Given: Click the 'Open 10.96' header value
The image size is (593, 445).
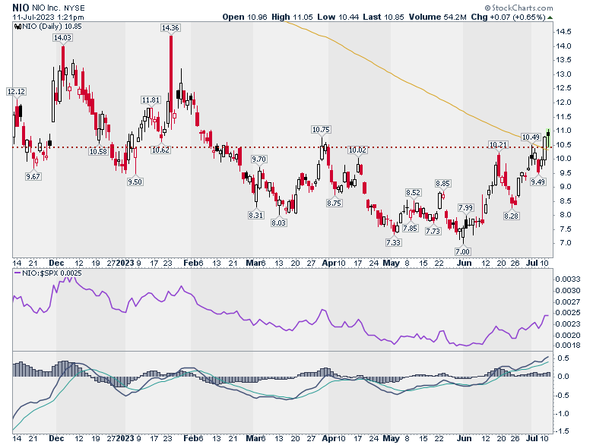Looking at the screenshot, I should (x=245, y=17).
